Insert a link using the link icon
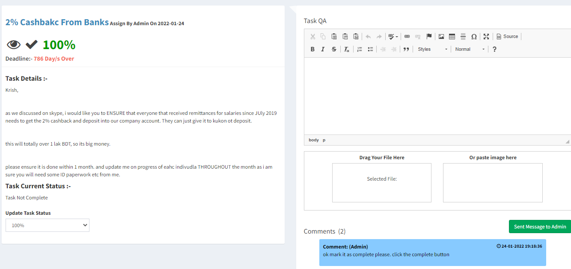Image resolution: width=571 pixels, height=269 pixels. [x=407, y=36]
